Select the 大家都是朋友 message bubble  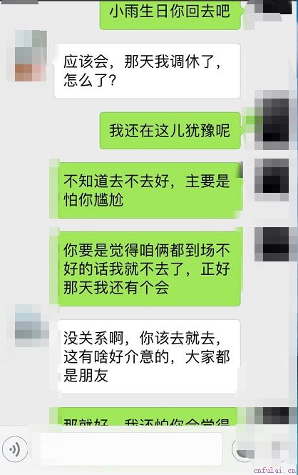(148, 357)
